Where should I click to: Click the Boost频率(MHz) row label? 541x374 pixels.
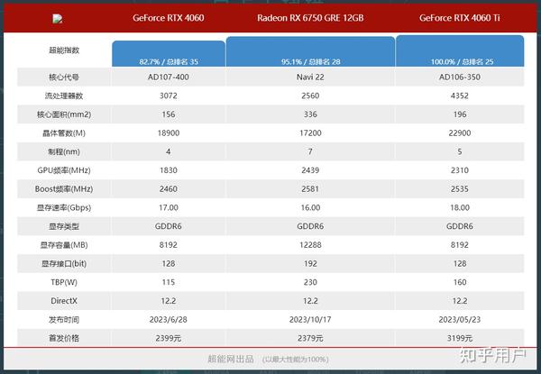tap(64, 189)
